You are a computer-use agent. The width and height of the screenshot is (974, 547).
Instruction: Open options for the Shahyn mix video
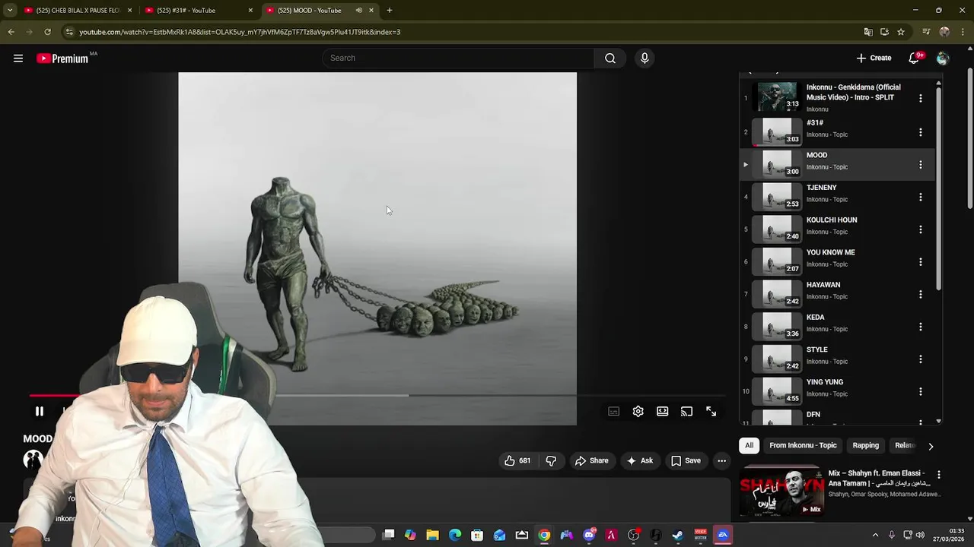(x=938, y=475)
